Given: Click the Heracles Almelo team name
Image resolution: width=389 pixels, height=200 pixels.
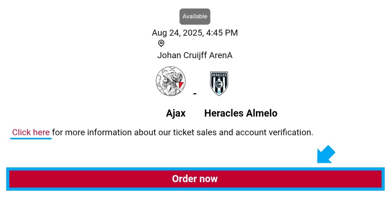Looking at the screenshot, I should pyautogui.click(x=241, y=113).
